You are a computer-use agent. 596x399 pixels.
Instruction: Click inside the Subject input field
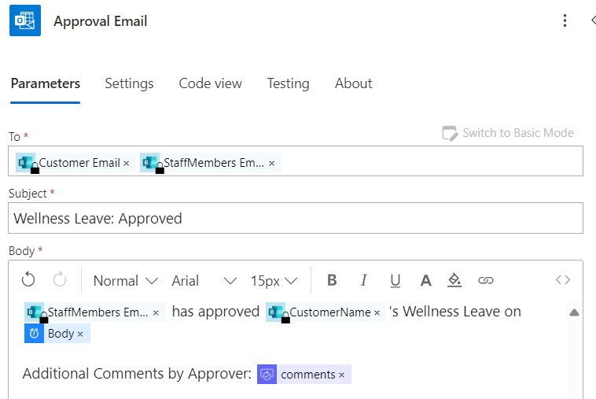tap(296, 218)
